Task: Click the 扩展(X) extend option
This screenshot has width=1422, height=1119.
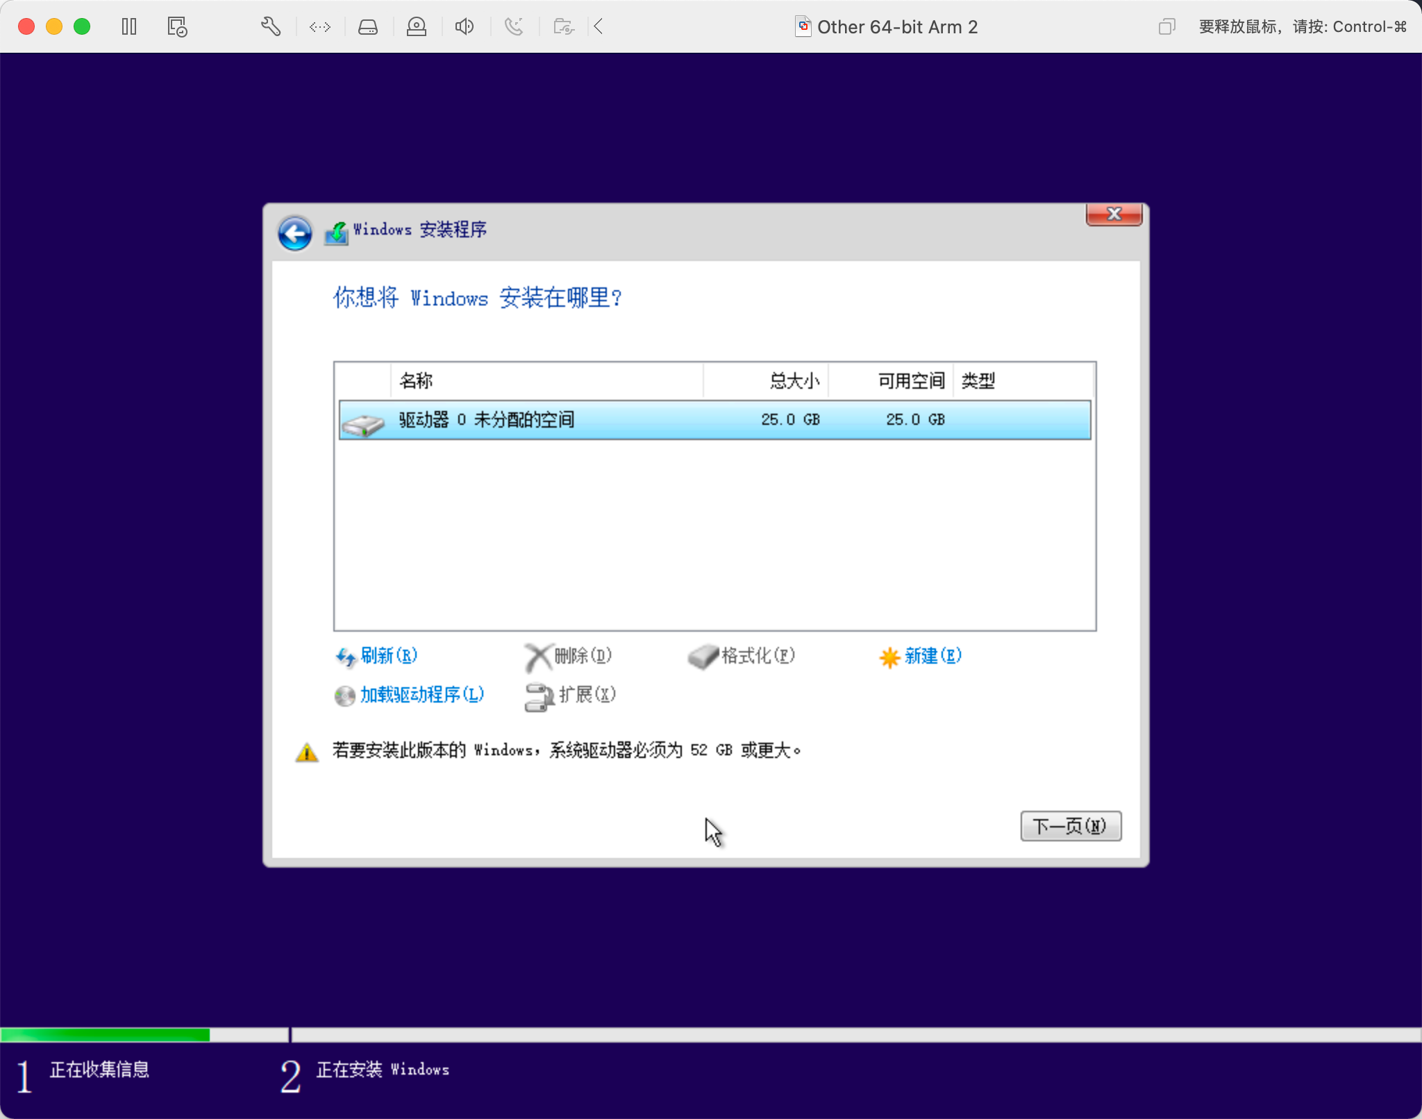Action: click(x=587, y=695)
